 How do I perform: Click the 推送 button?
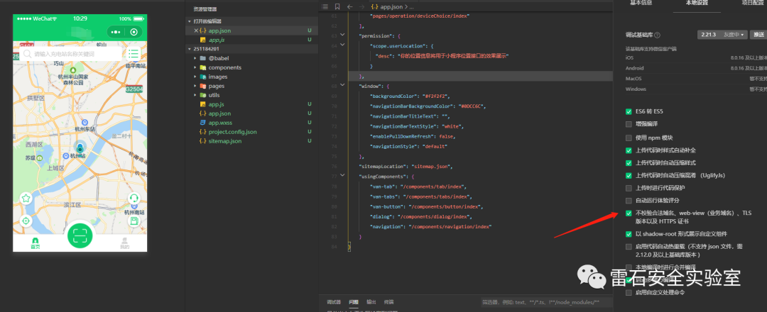coord(758,35)
